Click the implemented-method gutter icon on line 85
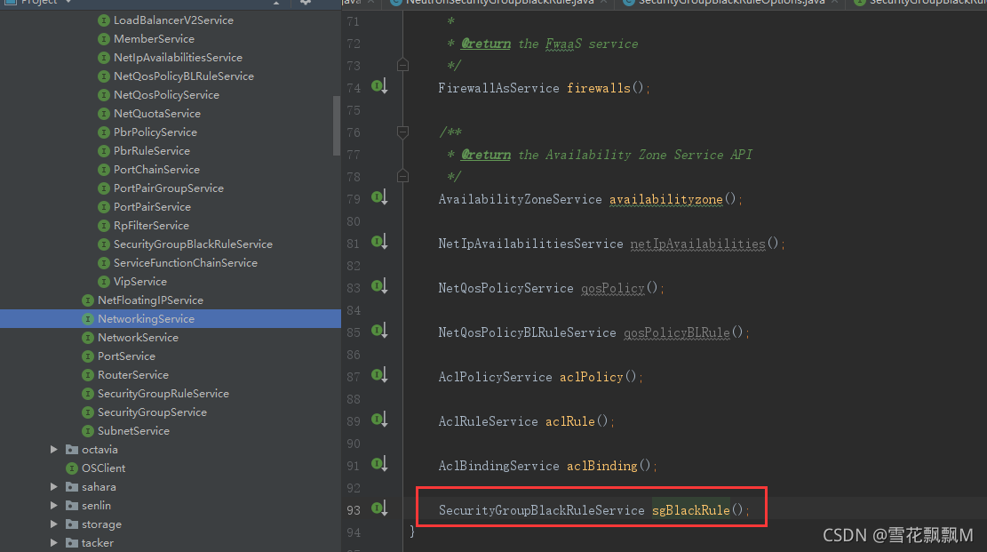Screen dimensions: 987x552 point(379,331)
